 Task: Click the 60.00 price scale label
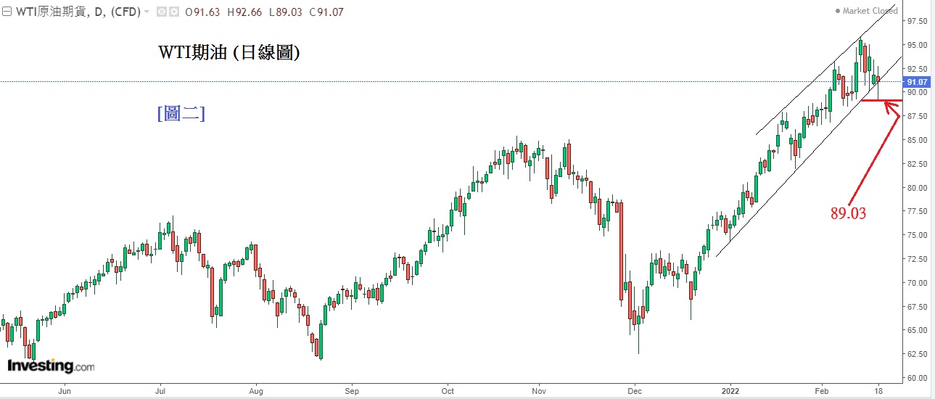(917, 378)
